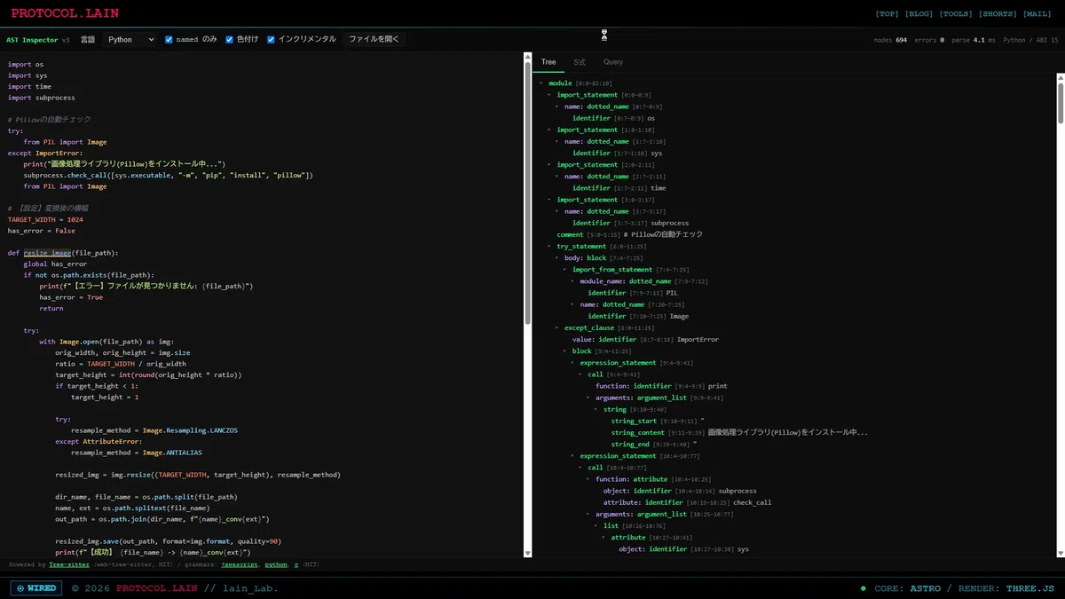Click the tree panel scrollbar thumb
Viewport: 1065px width, 599px height.
[x=1060, y=102]
